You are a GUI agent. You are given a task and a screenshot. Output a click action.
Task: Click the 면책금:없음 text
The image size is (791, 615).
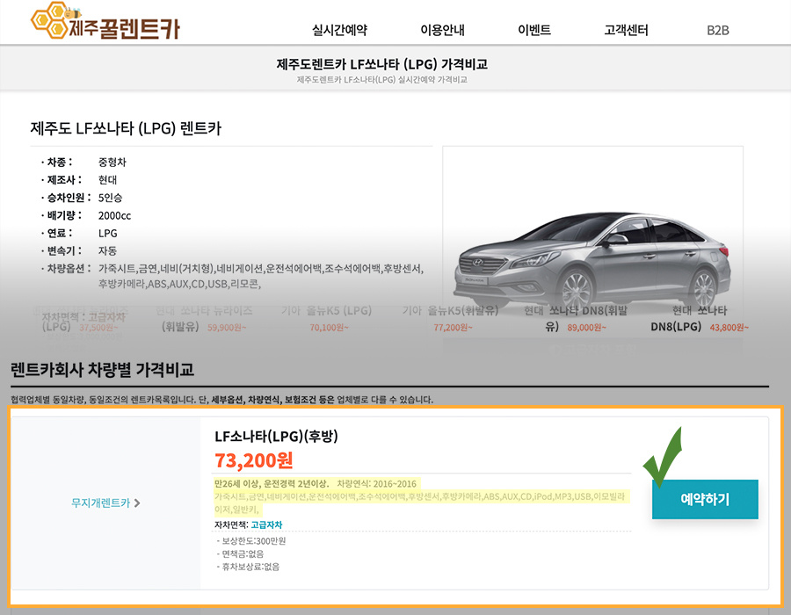pyautogui.click(x=243, y=553)
